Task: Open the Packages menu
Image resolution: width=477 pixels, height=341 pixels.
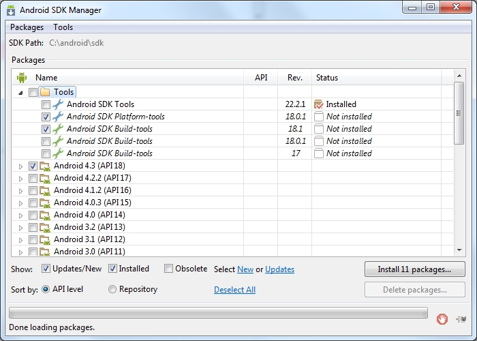Action: (27, 27)
